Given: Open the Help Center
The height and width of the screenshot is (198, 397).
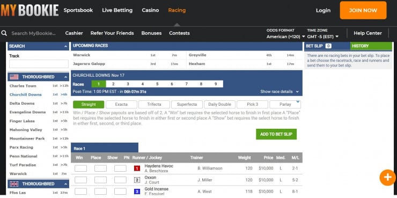Looking at the screenshot, I should (x=367, y=33).
